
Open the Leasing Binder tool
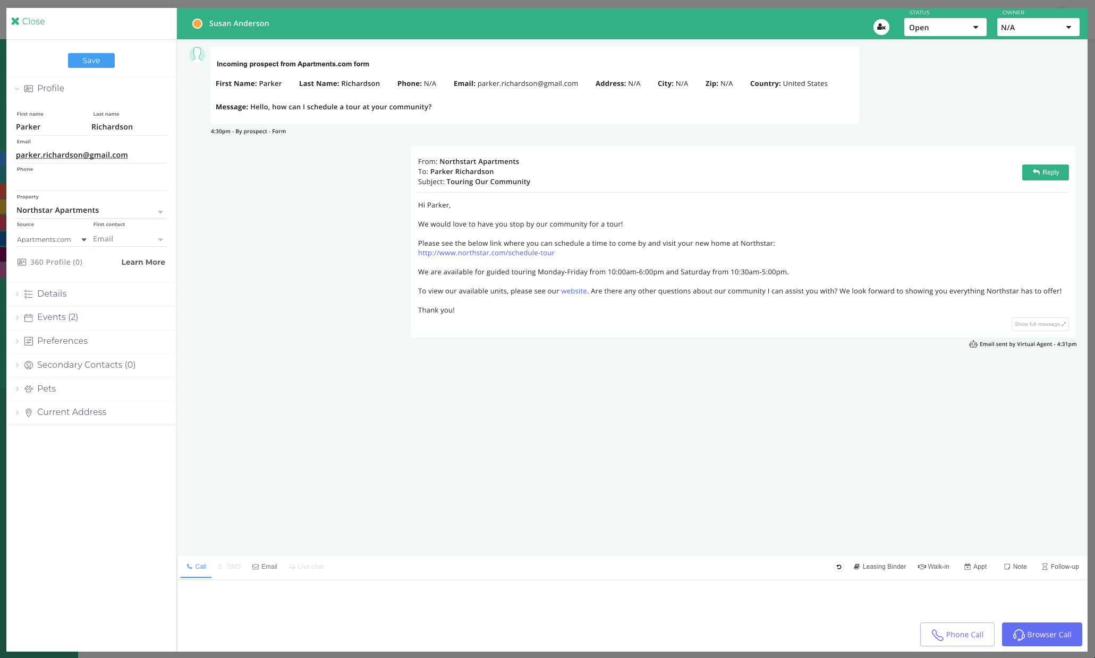click(x=880, y=567)
